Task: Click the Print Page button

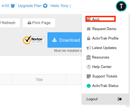Action: [39, 23]
